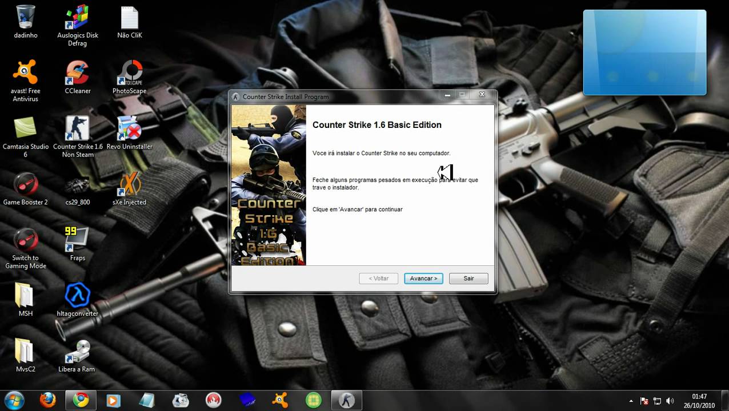Open Revo Uninstaller desktop shortcut
Screen dimensions: 729x411
click(130, 133)
